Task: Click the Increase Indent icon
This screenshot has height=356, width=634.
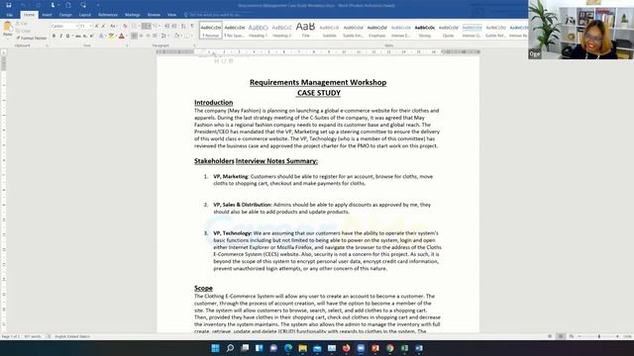Action: coord(174,26)
